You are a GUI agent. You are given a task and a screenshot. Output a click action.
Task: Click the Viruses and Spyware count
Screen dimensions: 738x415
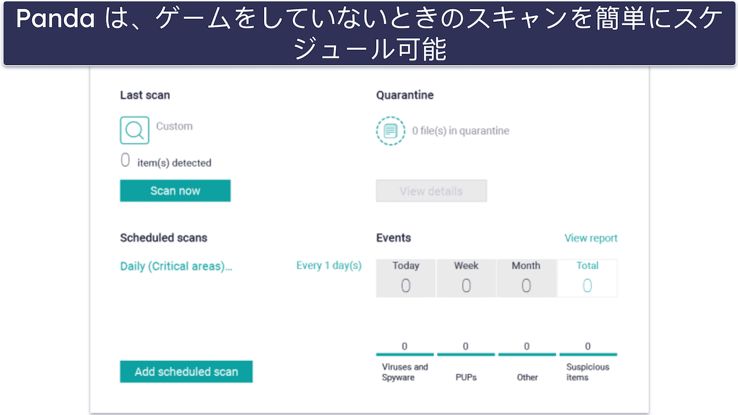[x=405, y=346]
